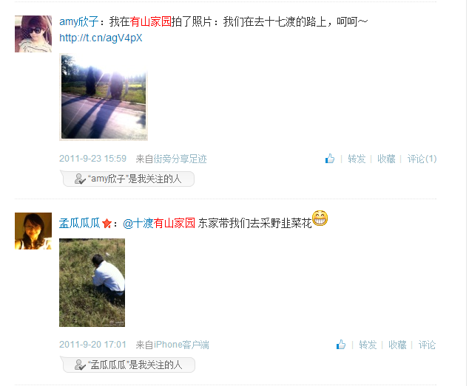Open the 街旁分享足迹 source link
469x386 pixels.
coord(180,159)
